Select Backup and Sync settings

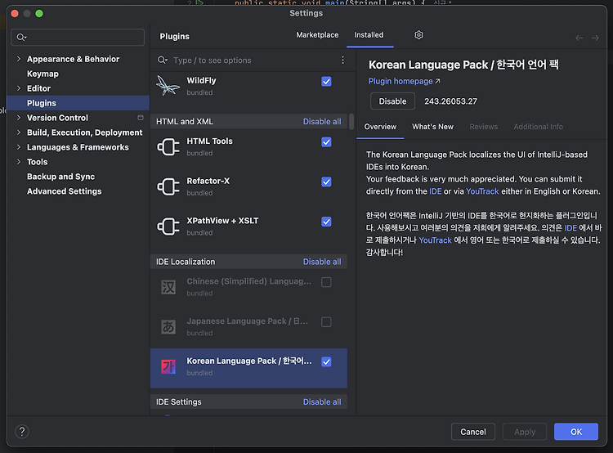(x=60, y=177)
